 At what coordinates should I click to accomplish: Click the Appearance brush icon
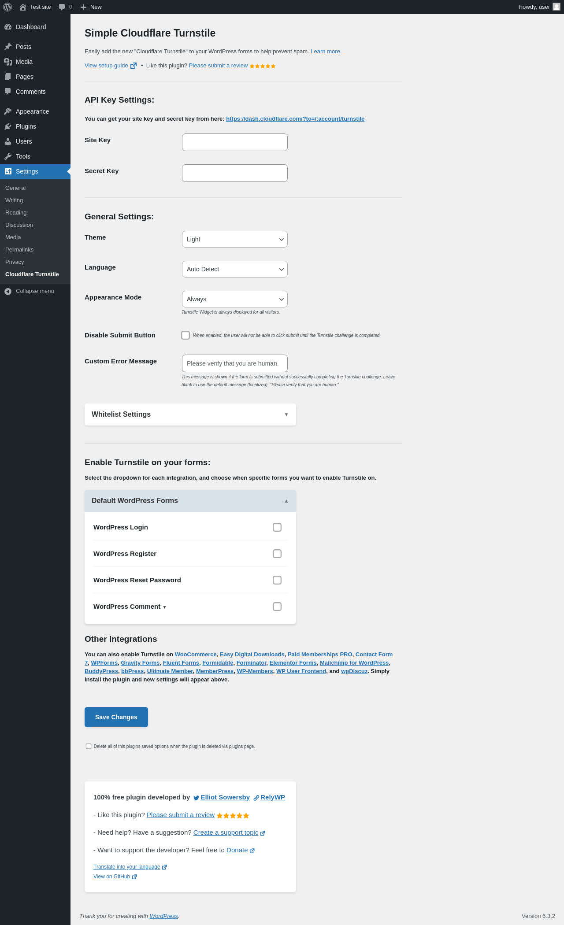[8, 111]
